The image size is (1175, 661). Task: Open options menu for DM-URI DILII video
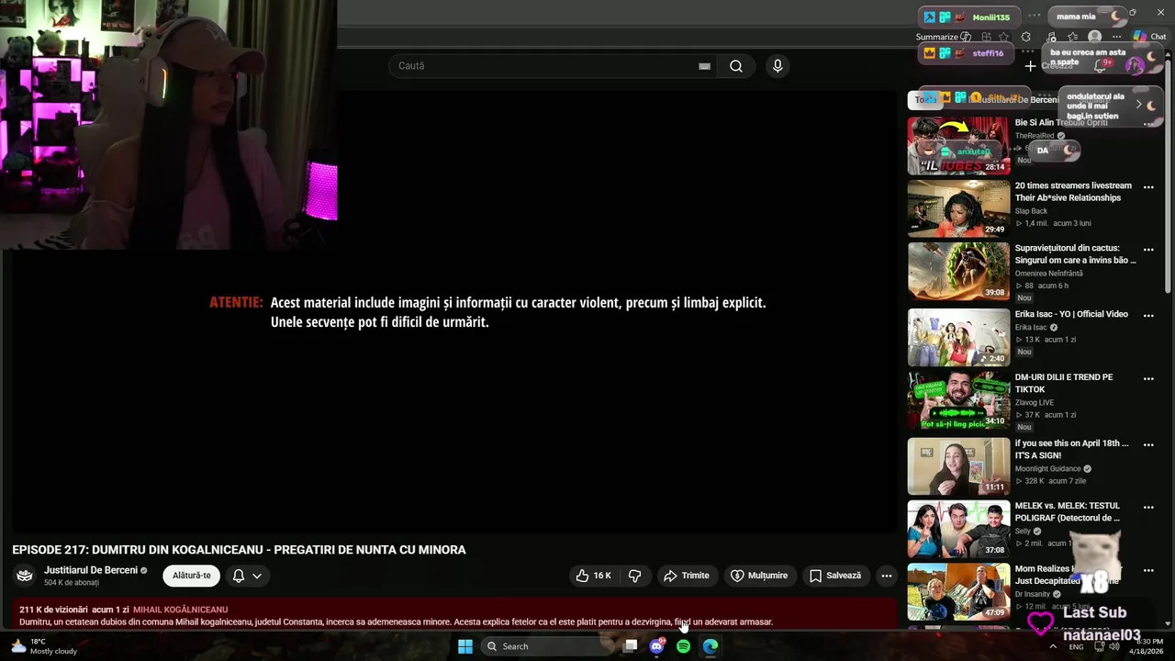pos(1148,379)
